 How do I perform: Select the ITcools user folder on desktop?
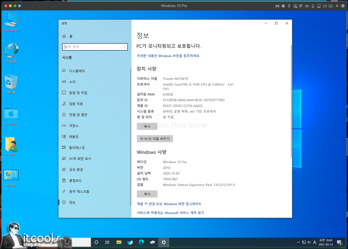tap(11, 147)
